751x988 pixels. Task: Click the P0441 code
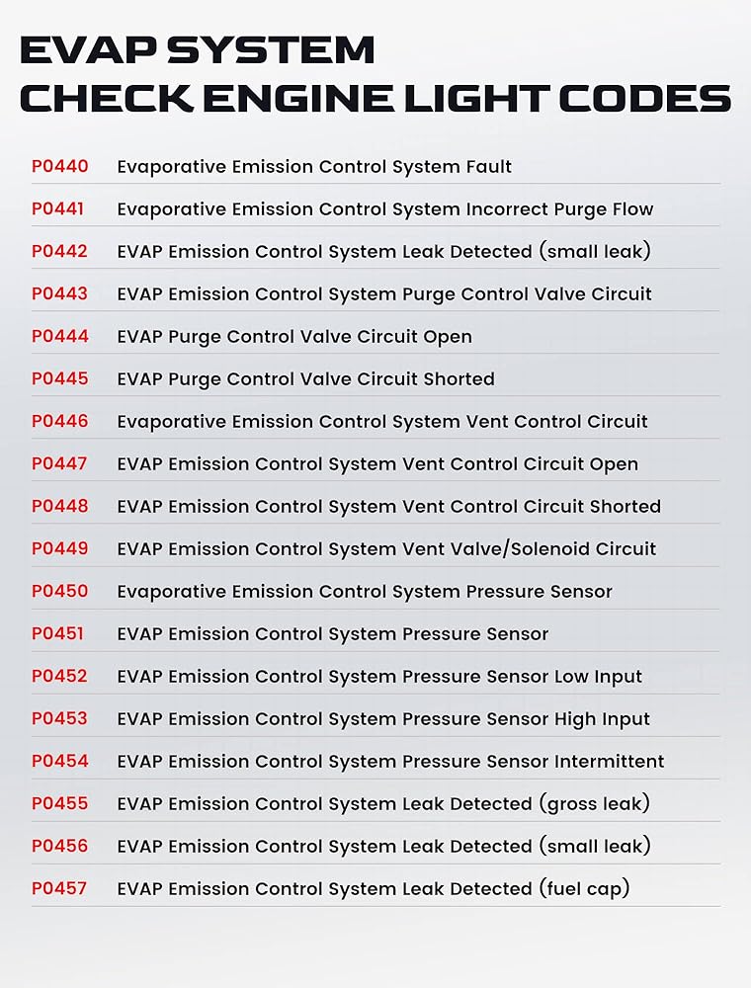(57, 209)
